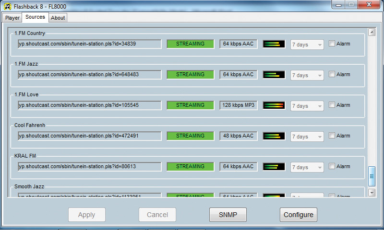Click the vertical scrollbar thumb in sources list

[x=371, y=176]
